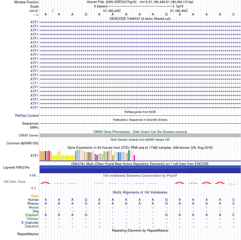
Task: Click the Elephant alignment row label
Action: point(32,215)
